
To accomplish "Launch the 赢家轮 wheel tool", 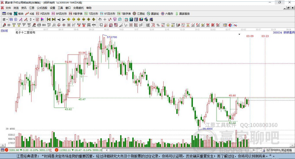I will tap(153, 14).
